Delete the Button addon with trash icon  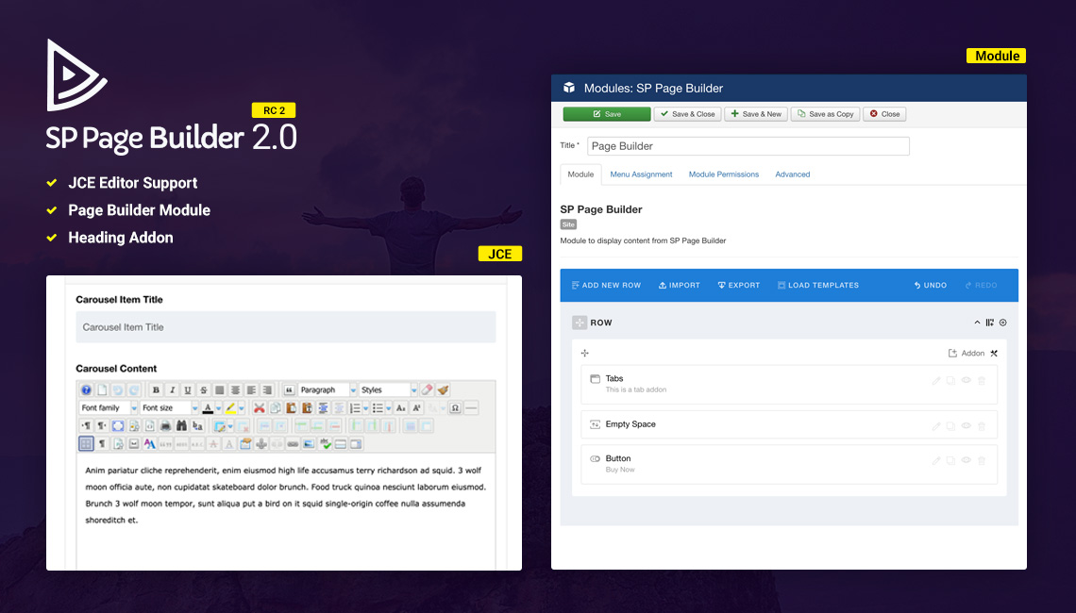[x=982, y=460]
